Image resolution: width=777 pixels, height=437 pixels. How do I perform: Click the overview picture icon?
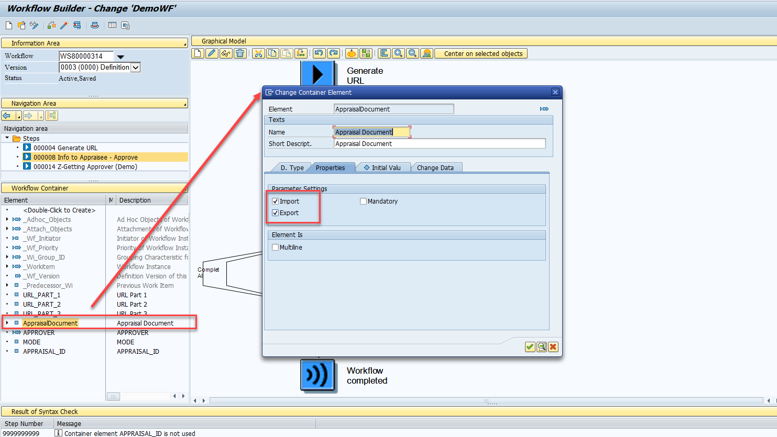click(426, 53)
